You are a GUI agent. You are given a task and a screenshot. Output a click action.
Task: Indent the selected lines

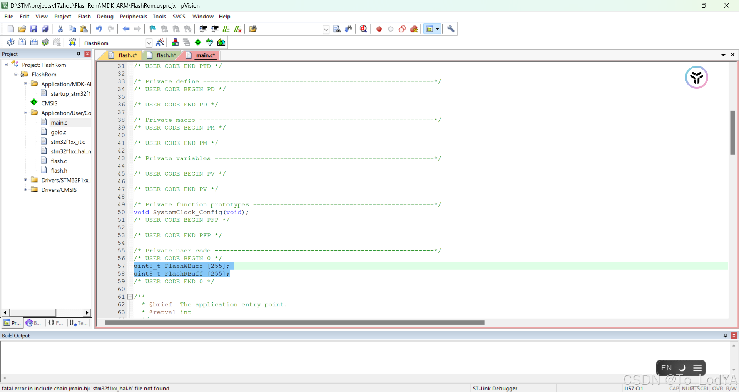(203, 29)
